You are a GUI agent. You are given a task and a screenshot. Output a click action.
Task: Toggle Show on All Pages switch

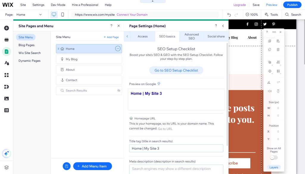274,158
